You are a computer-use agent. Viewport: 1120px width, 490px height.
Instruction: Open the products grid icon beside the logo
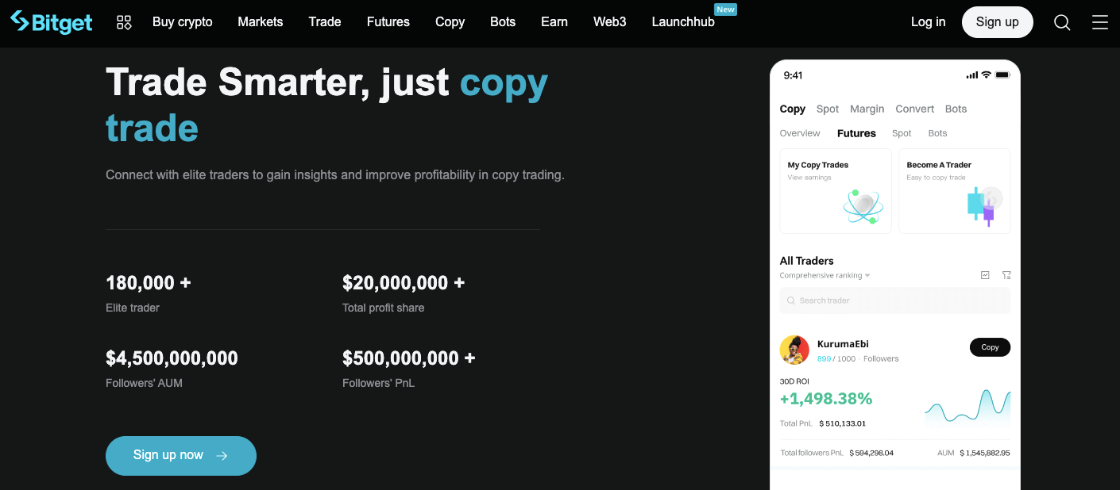point(124,22)
